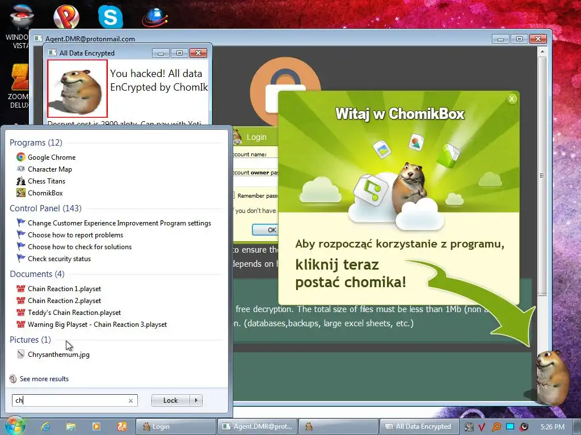The width and height of the screenshot is (581, 435).
Task: Open Chain Reaction 2.playset document
Action: (58, 300)
